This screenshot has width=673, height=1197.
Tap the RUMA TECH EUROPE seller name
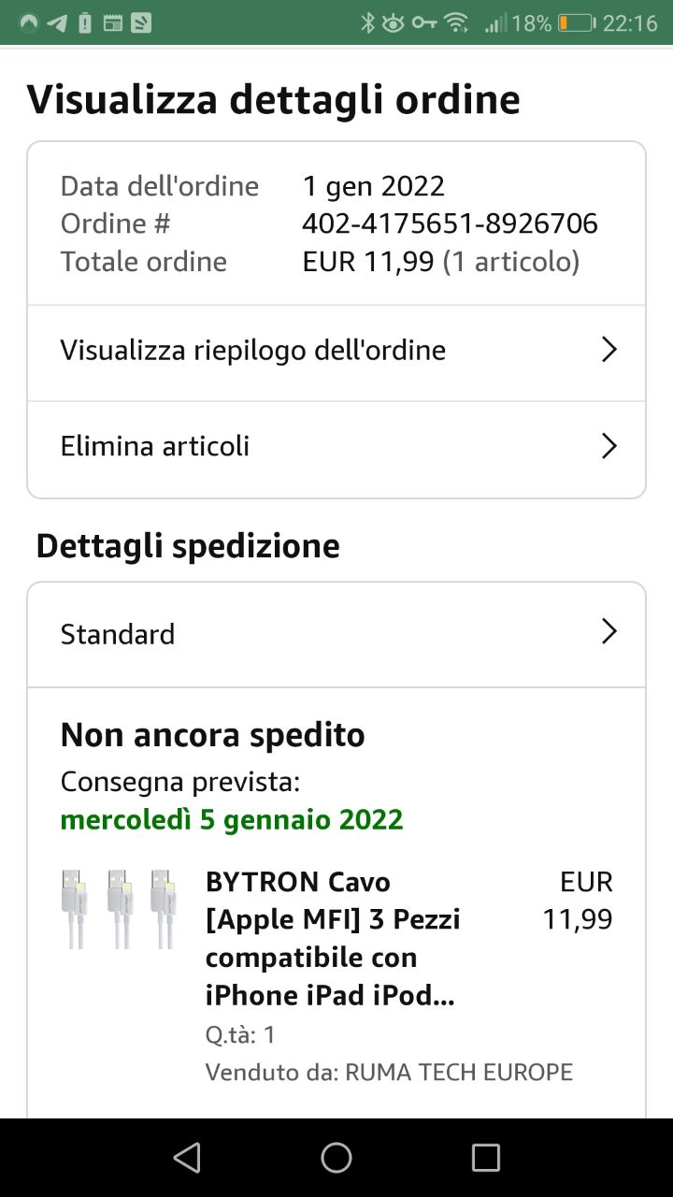coord(458,1072)
